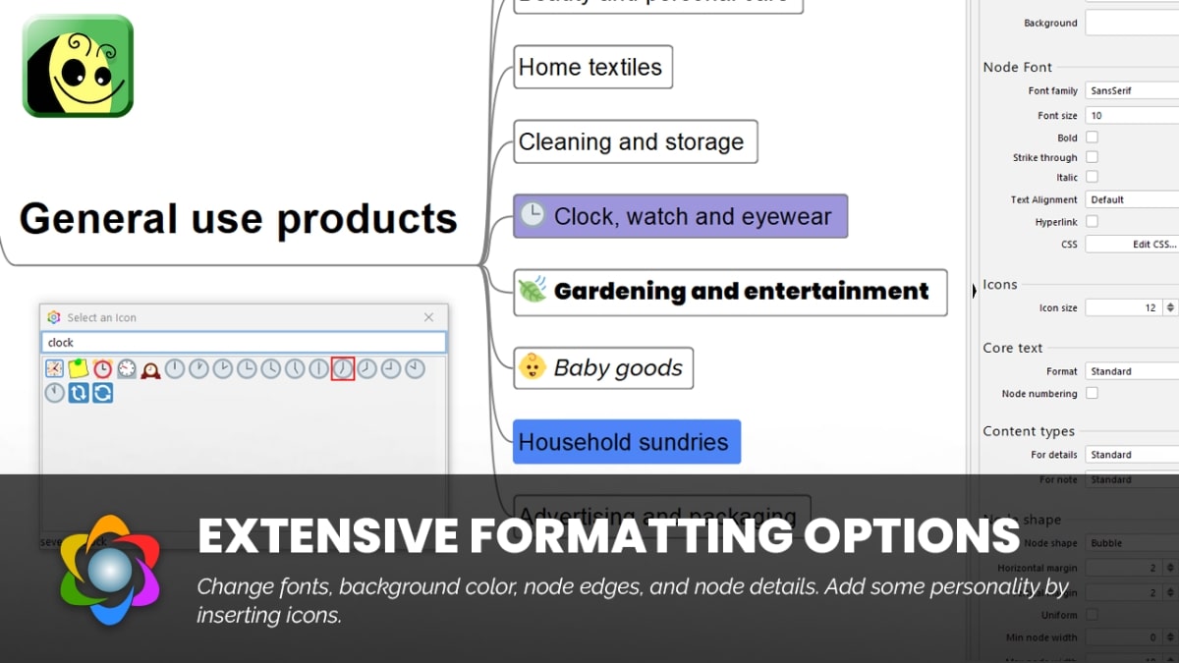Pick the four o'clock clock face icon
Screen dimensions: 1179x663
tap(271, 369)
